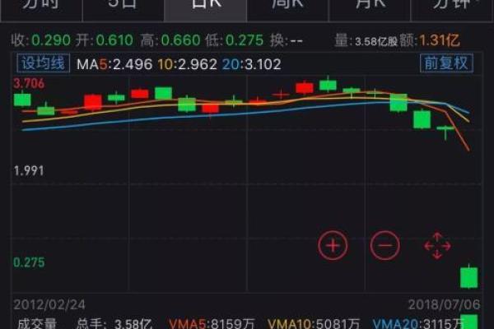Click the 换:-- turnover rate field
Screen dimensions: 494x329
pos(287,40)
